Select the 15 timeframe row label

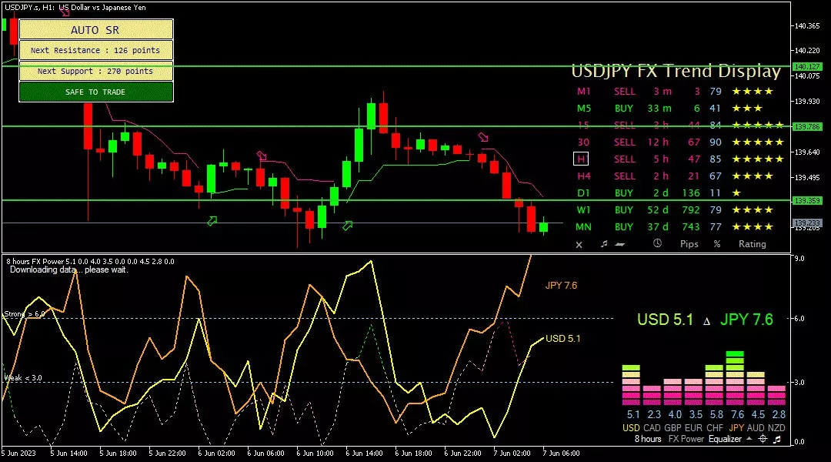(583, 126)
